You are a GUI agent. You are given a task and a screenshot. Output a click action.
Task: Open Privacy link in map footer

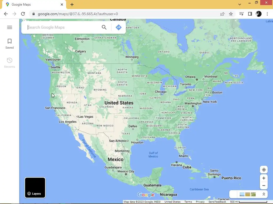(200, 202)
